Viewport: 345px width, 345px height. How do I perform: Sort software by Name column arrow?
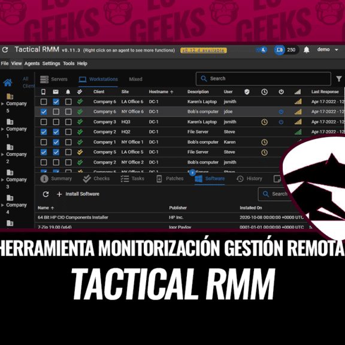pyautogui.click(x=52, y=208)
